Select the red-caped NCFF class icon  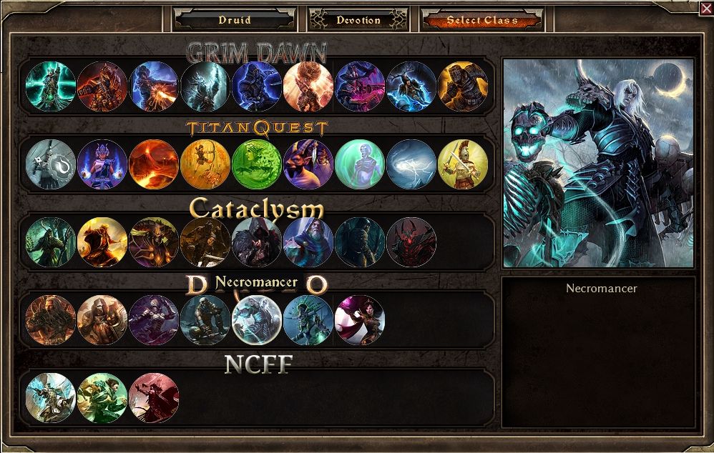[x=153, y=398]
